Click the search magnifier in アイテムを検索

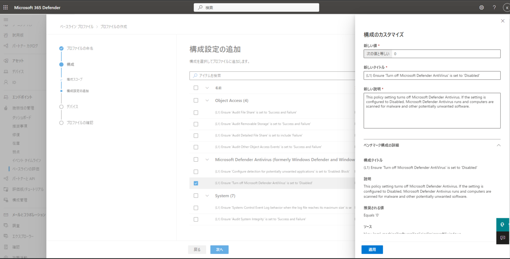pos(195,76)
